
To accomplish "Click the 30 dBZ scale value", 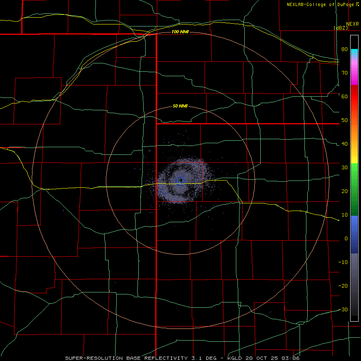I will [x=345, y=168].
